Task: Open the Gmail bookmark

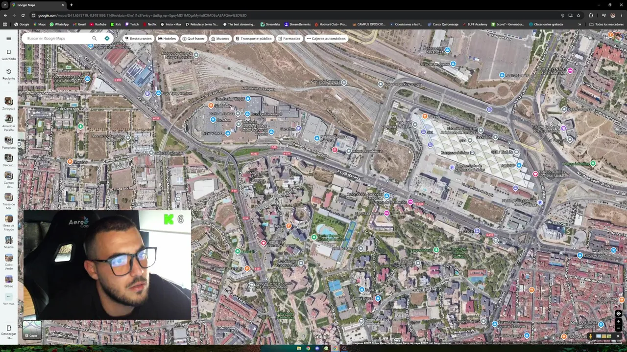Action: click(79, 24)
